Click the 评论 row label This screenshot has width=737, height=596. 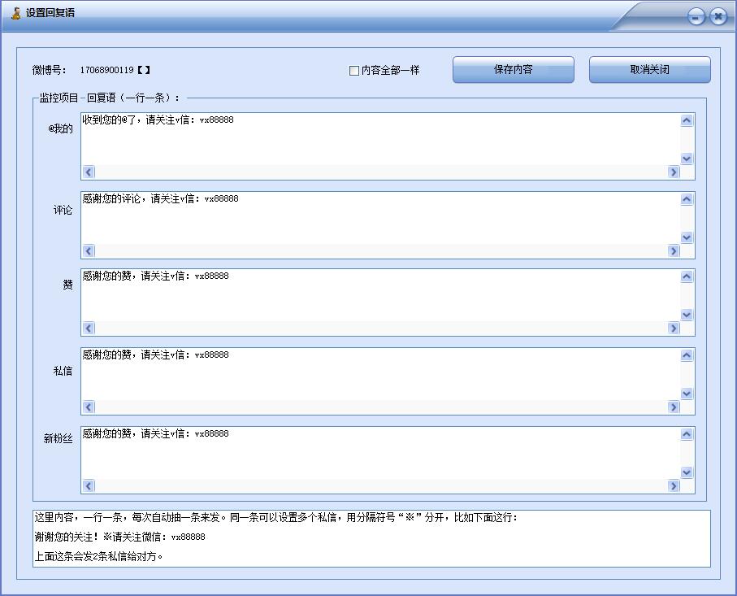(x=63, y=211)
